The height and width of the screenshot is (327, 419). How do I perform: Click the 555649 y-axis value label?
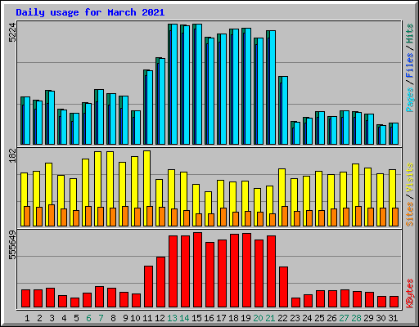click(x=12, y=245)
